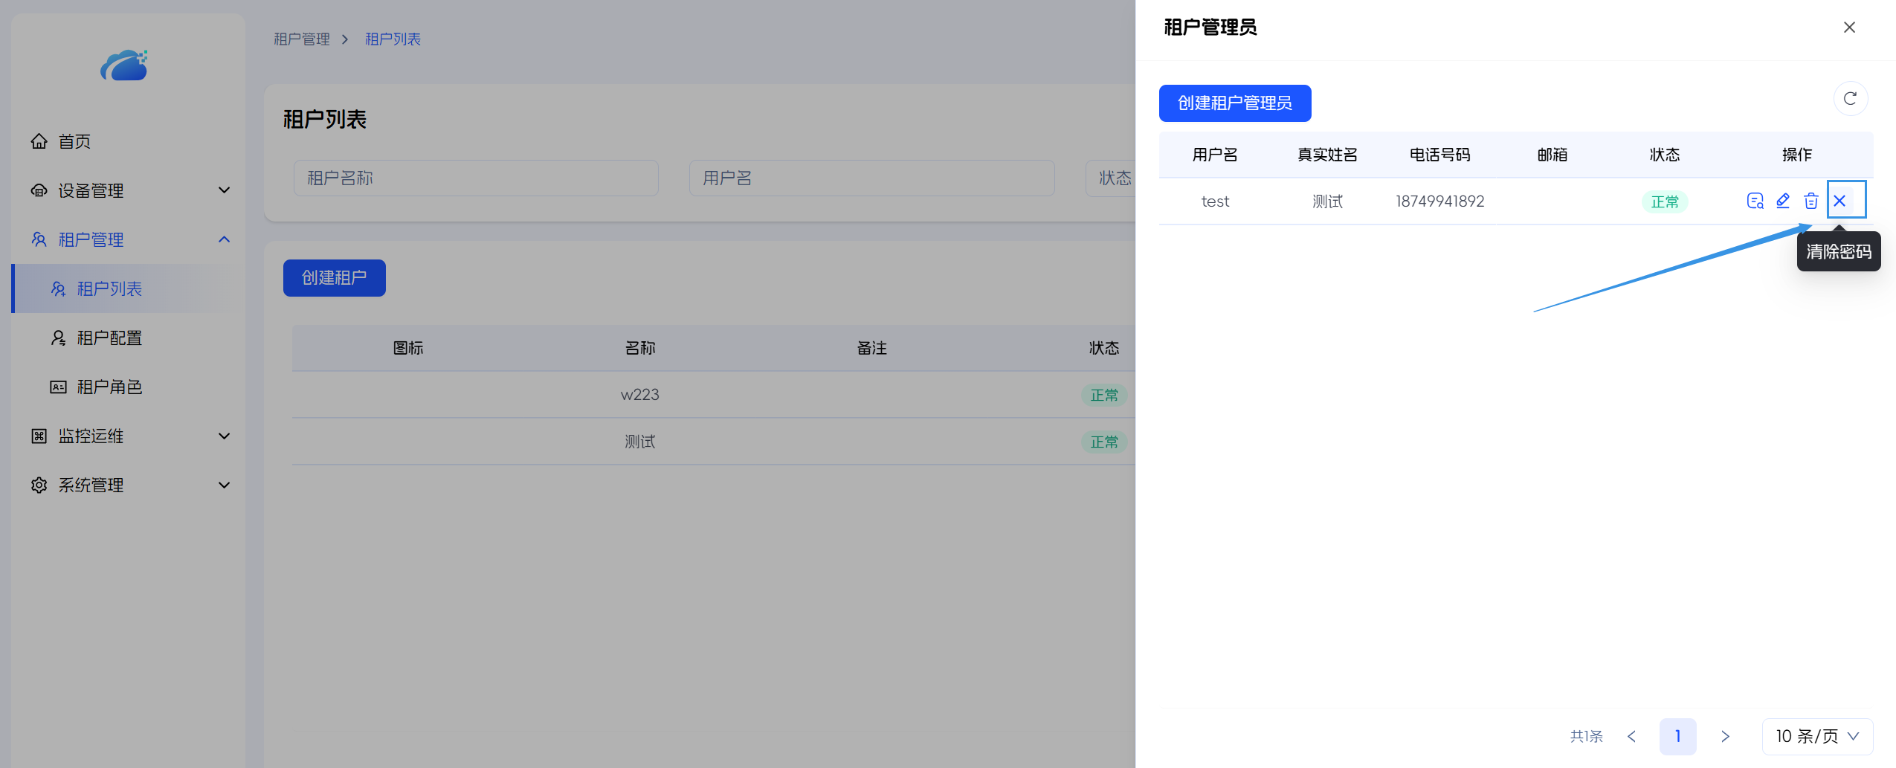The image size is (1896, 768).
Task: Select the 测试 tenant name in the list
Action: [x=640, y=442]
